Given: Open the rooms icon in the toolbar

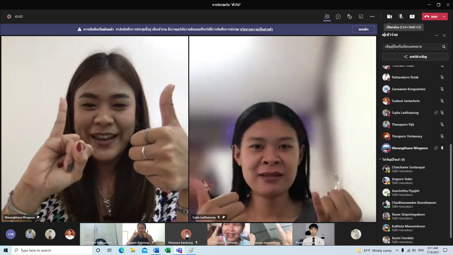Looking at the screenshot, I should click(361, 17).
